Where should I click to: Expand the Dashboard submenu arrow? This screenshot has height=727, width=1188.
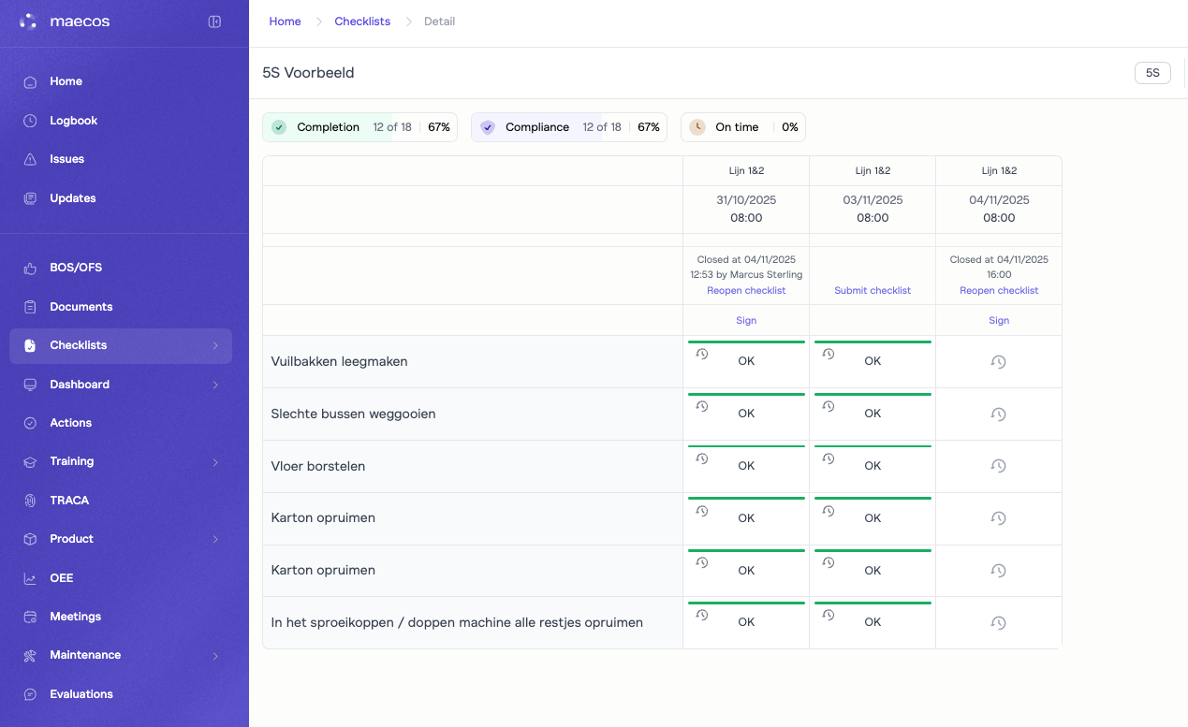pyautogui.click(x=215, y=385)
